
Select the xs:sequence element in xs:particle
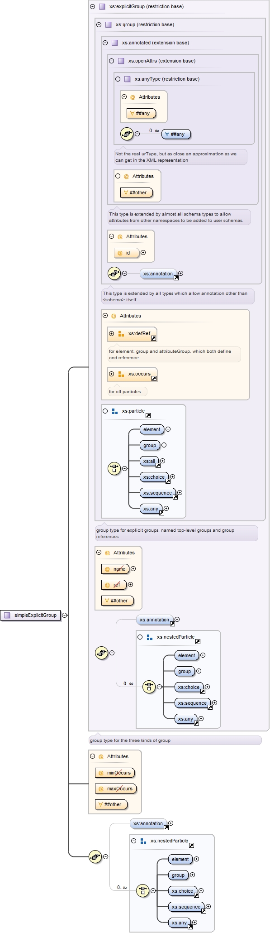[157, 493]
